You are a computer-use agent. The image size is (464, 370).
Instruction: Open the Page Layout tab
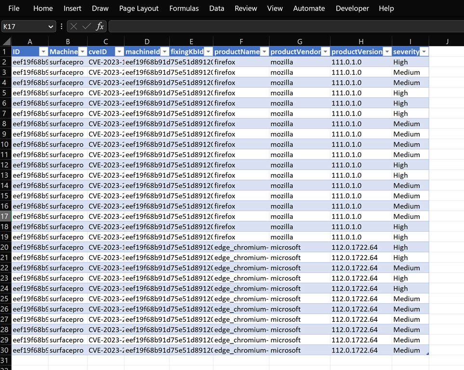coord(139,8)
